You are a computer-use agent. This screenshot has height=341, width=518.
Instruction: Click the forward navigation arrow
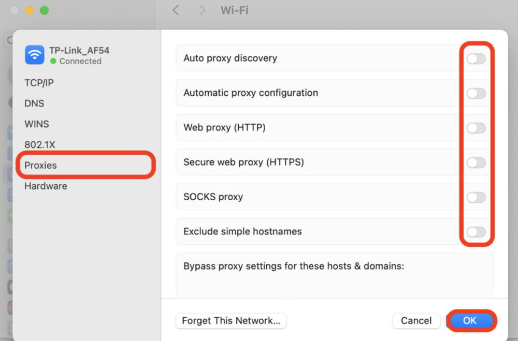[x=202, y=10]
